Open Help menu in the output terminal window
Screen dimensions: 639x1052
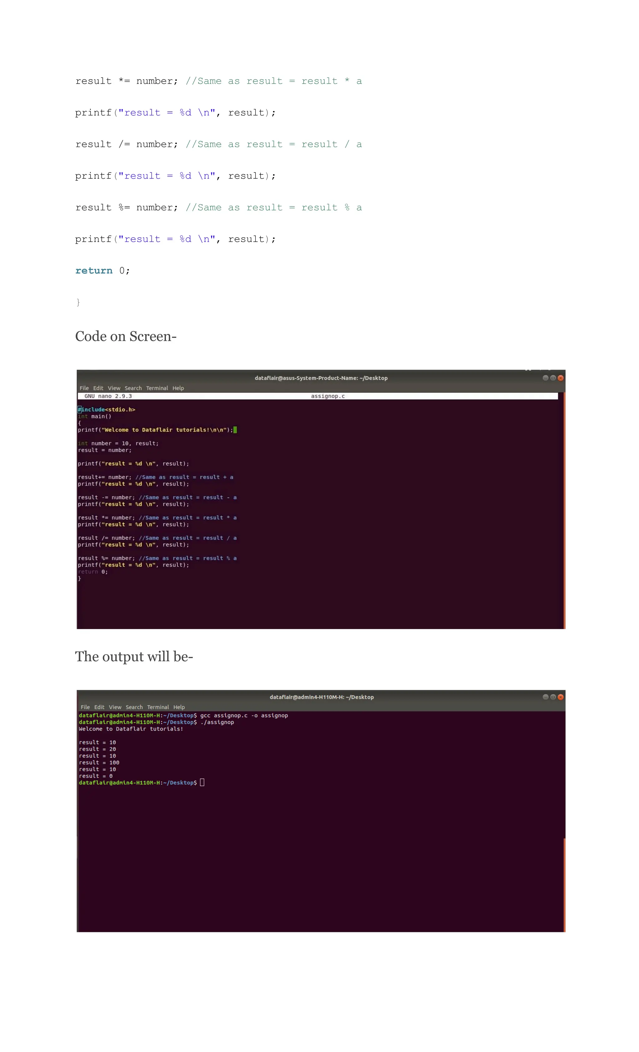click(x=179, y=707)
